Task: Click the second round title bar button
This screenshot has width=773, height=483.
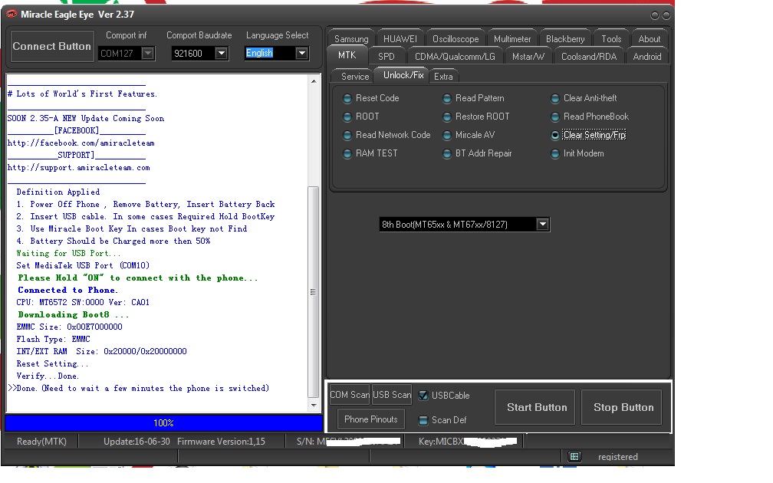Action: click(x=666, y=15)
